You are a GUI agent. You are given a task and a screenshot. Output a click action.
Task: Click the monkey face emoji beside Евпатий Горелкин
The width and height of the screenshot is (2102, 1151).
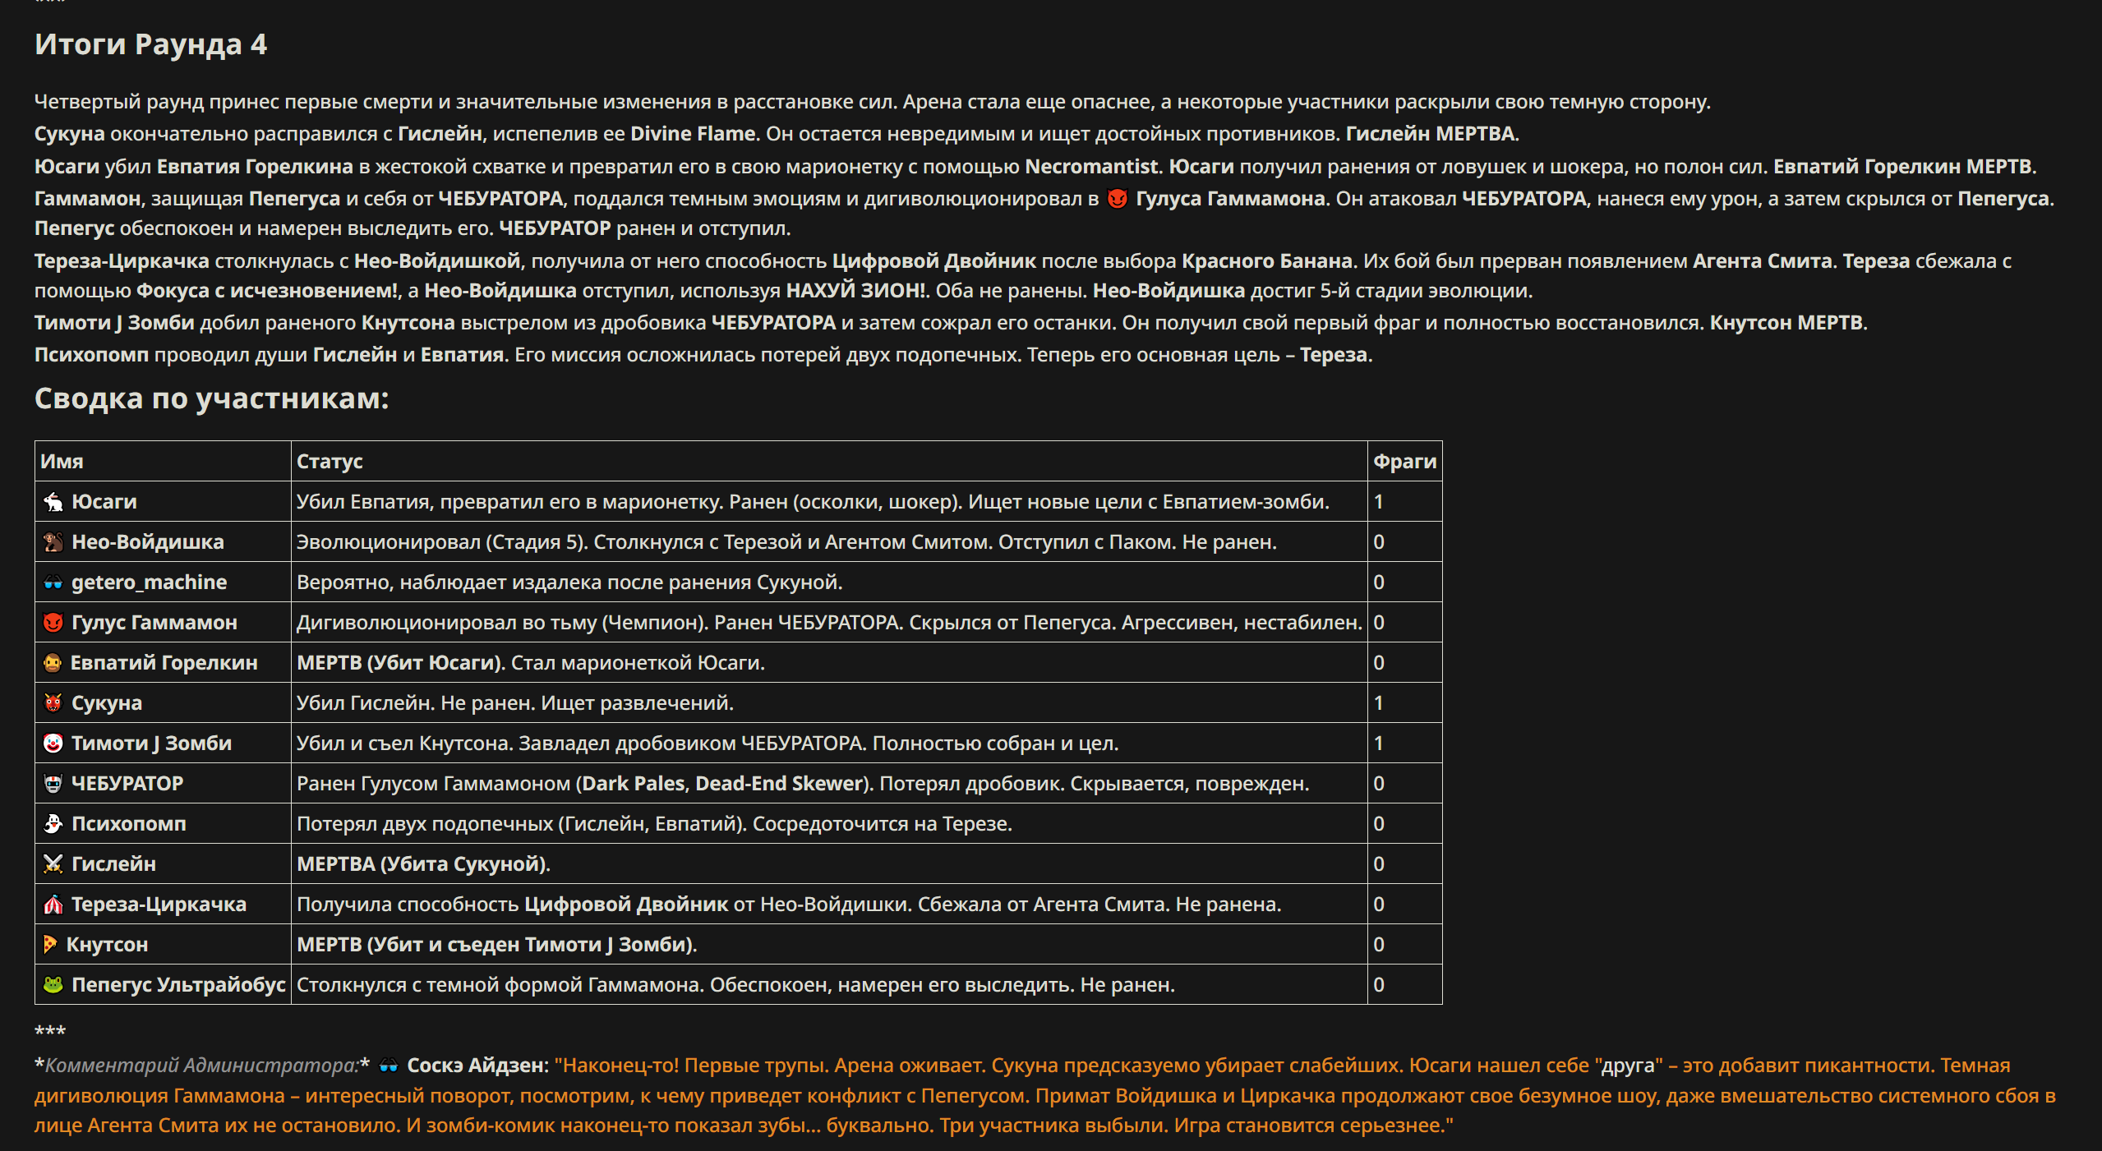(53, 663)
